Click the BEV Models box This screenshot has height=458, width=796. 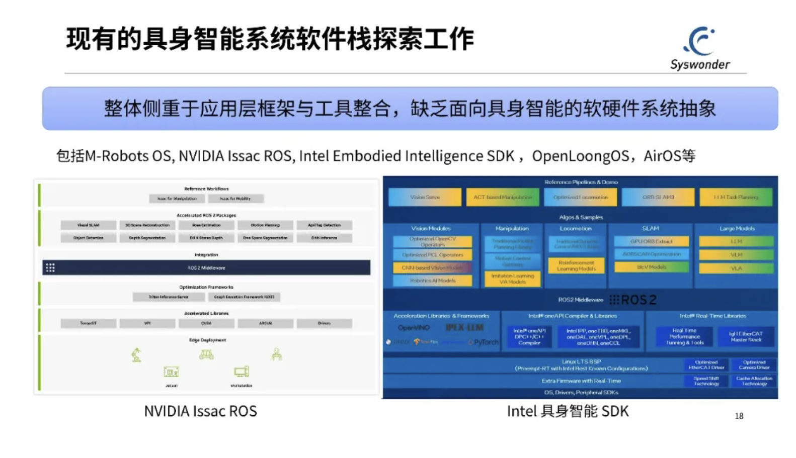pos(651,267)
